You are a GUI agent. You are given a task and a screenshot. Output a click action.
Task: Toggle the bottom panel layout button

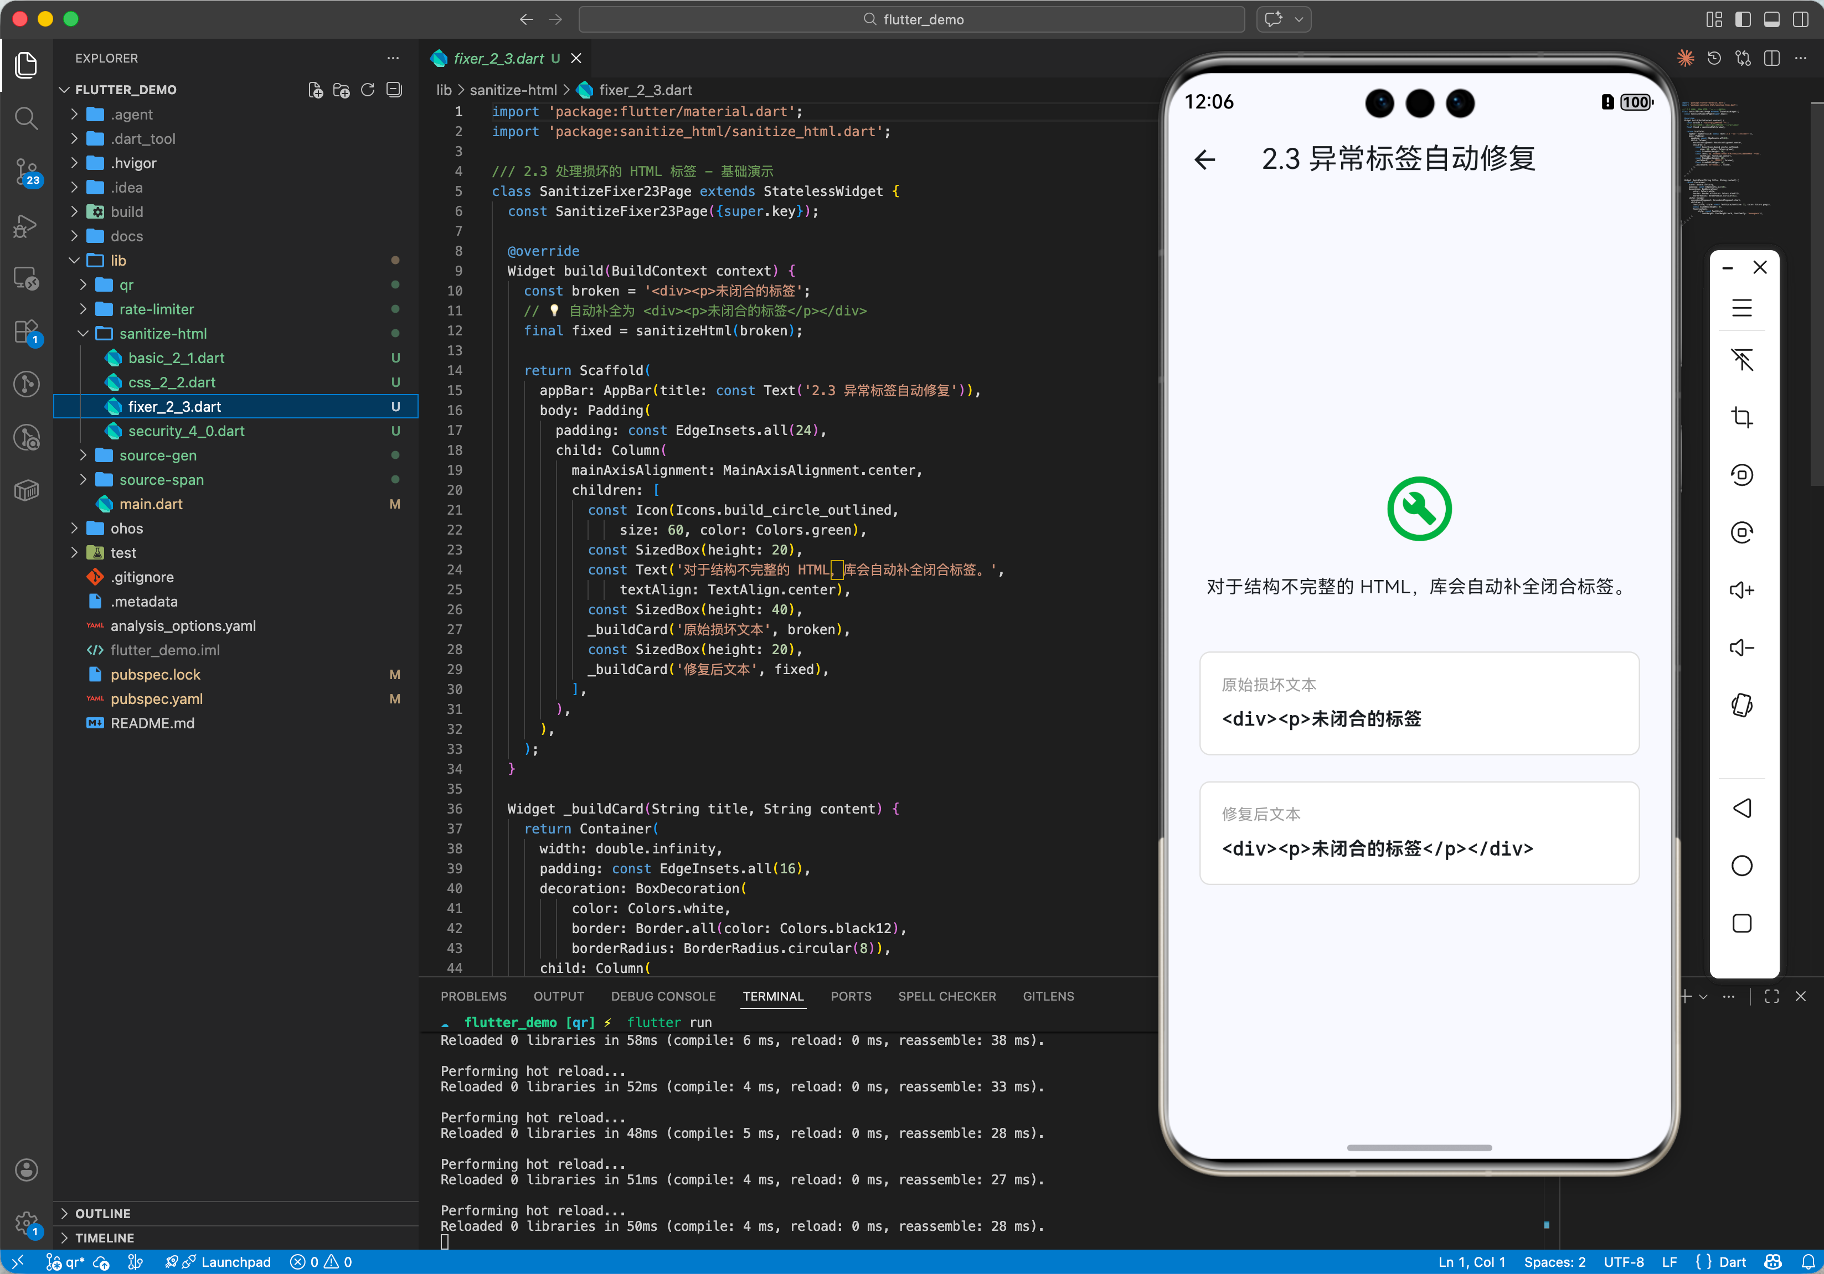point(1771,19)
